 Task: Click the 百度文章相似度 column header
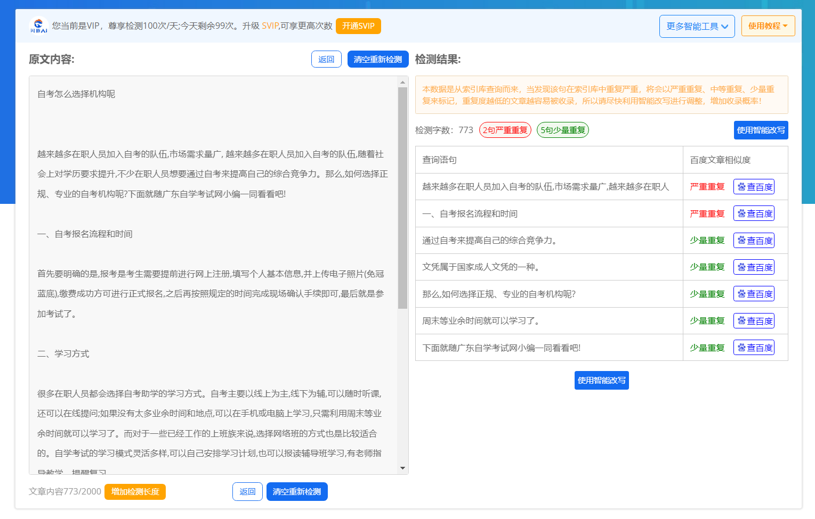(x=720, y=160)
